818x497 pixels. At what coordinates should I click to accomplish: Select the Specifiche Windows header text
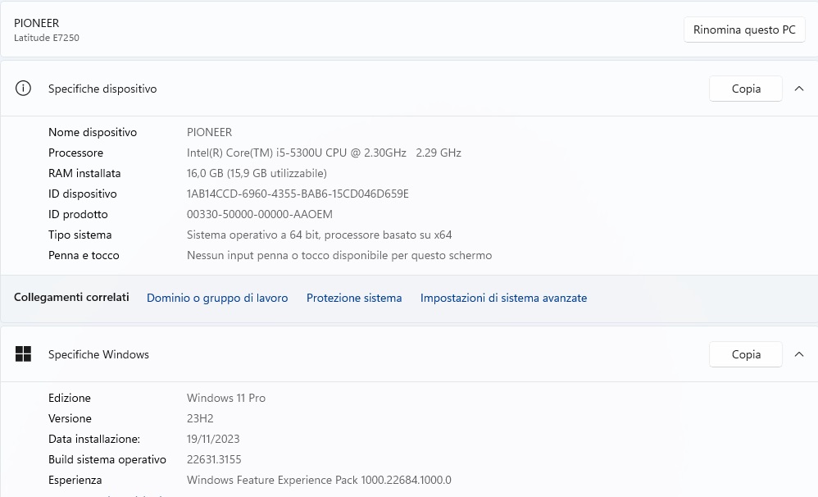(x=98, y=354)
